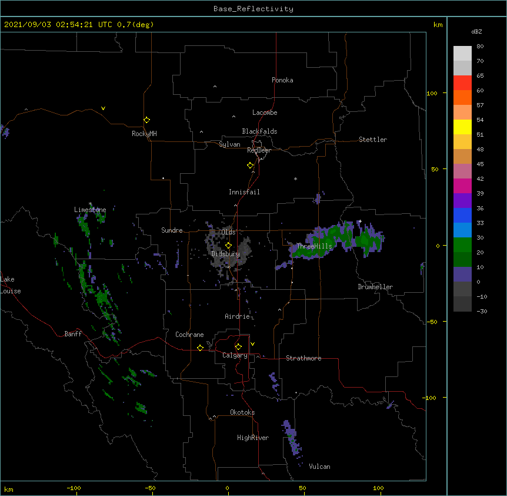Click the Innisfail city label

pyautogui.click(x=244, y=192)
